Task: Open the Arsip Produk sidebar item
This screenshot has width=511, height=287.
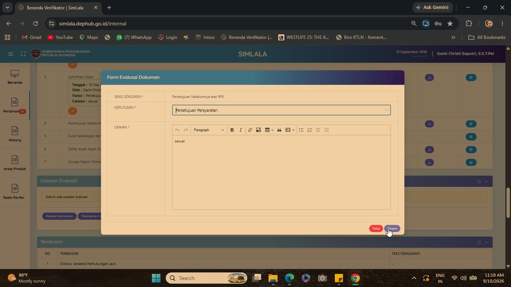Action: [15, 163]
